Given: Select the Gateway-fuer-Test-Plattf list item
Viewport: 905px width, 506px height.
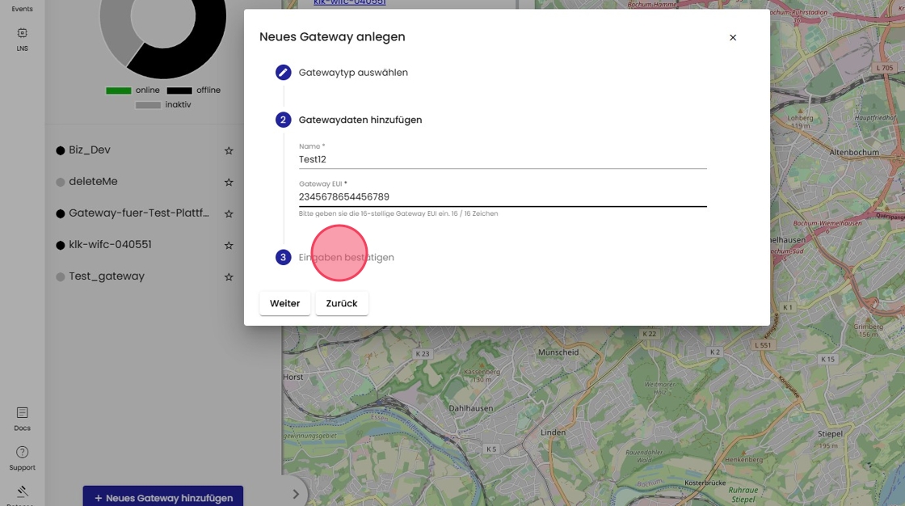Looking at the screenshot, I should [138, 213].
